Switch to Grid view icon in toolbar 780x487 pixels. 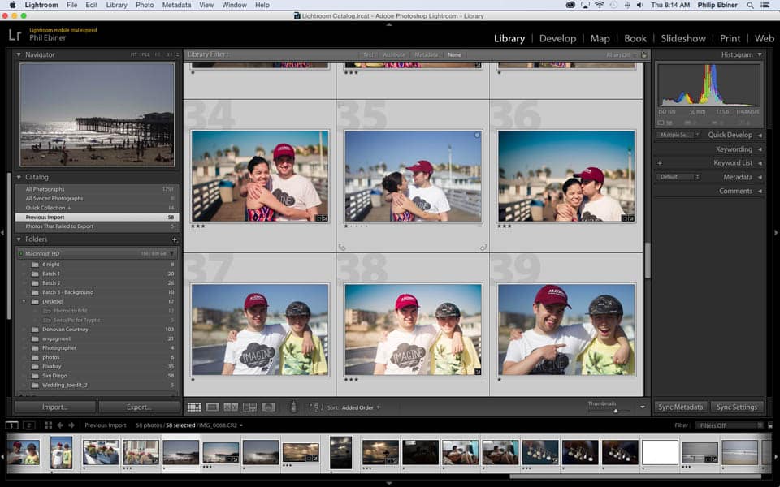tap(194, 407)
